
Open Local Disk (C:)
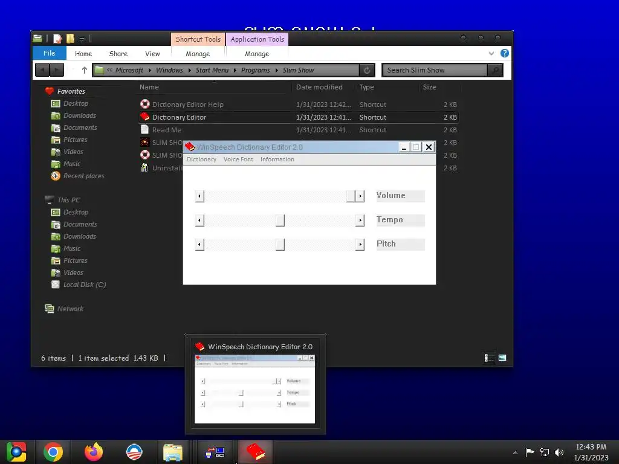pyautogui.click(x=85, y=285)
